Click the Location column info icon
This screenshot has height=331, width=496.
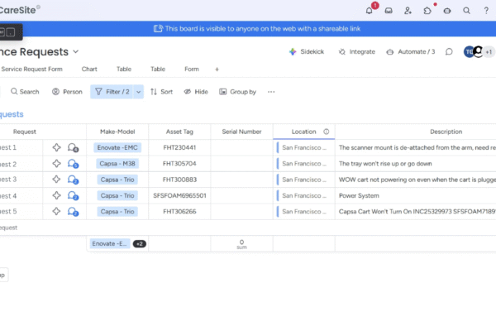(326, 132)
